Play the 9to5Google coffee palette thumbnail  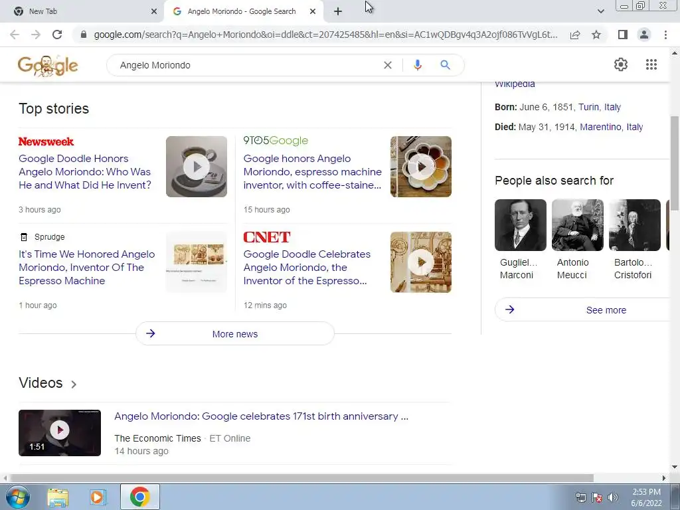[x=420, y=167]
